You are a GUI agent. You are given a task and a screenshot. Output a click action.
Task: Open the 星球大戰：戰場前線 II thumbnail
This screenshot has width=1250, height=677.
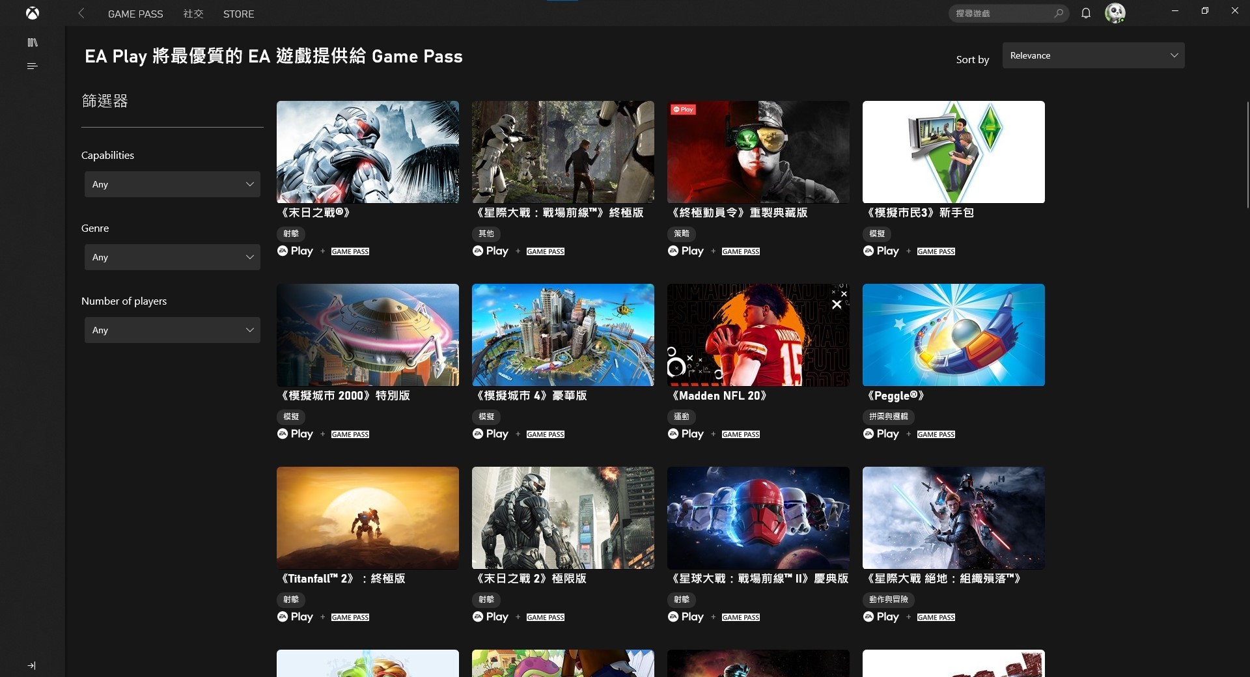[758, 518]
